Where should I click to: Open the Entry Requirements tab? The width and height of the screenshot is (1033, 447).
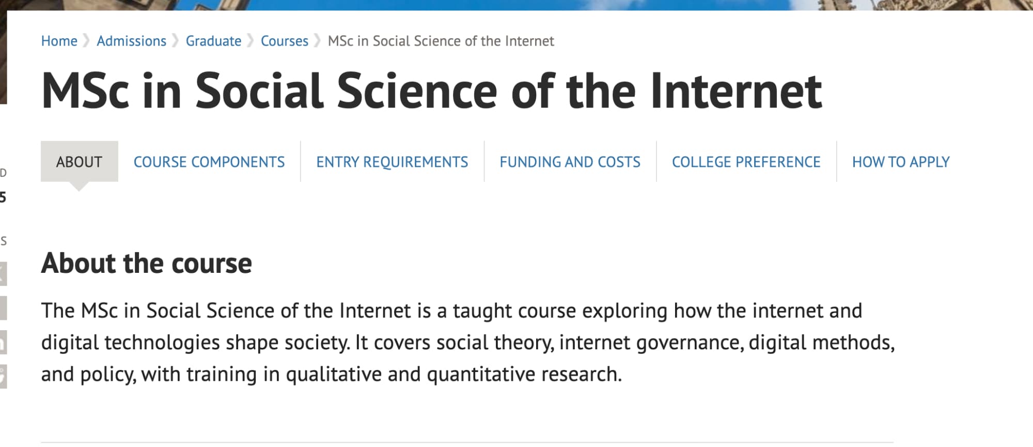pos(392,162)
